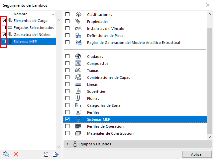This screenshot has width=213, height=159.
Task: Enable the Forjados Seleccionados checkbox
Action: [x=4, y=27]
